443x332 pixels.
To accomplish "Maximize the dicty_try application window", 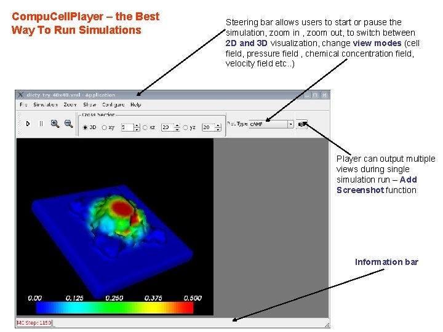I will point(315,95).
